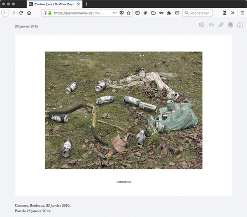247x217 pixels.
Task: Reload the current page
Action: [x=21, y=13]
